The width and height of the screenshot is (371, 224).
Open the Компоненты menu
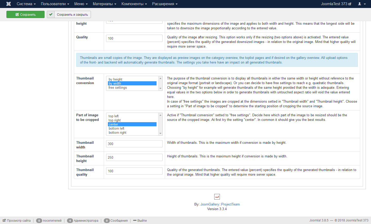click(134, 4)
